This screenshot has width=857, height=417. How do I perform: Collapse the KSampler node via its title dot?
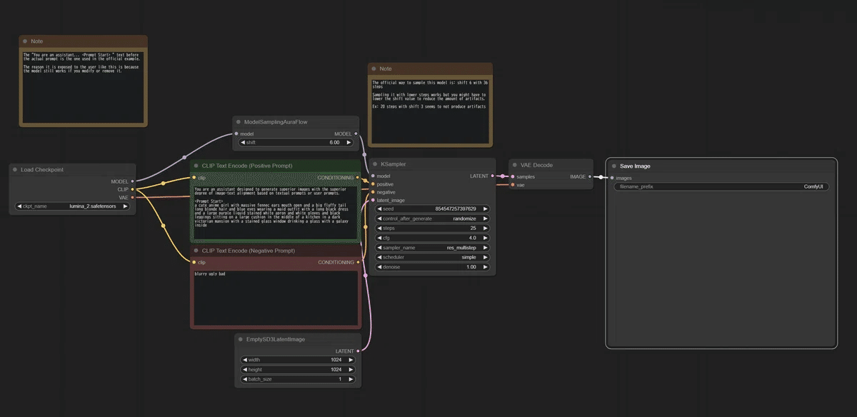374,164
